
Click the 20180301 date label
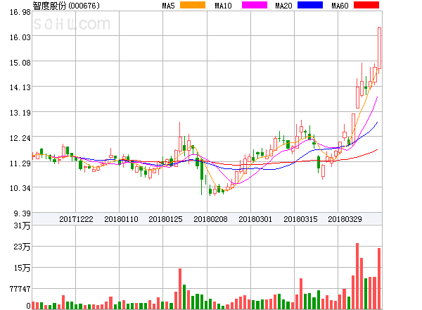(255, 219)
